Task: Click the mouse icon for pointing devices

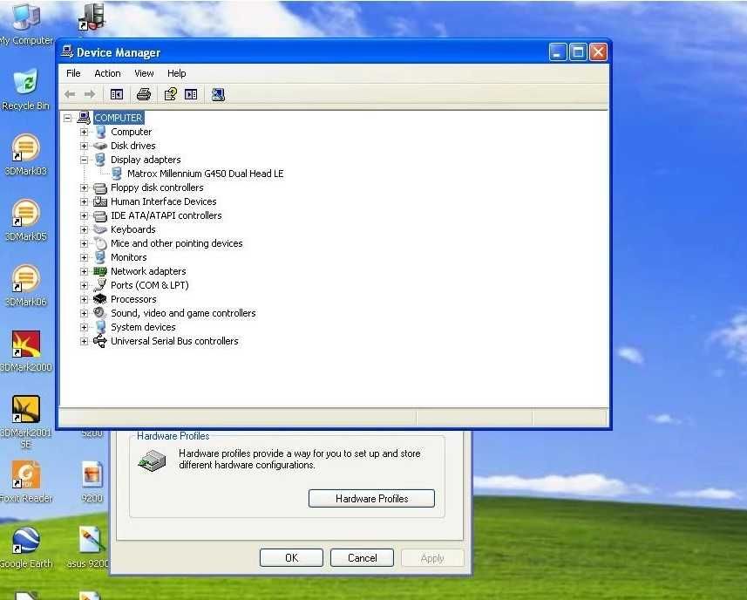Action: point(100,243)
